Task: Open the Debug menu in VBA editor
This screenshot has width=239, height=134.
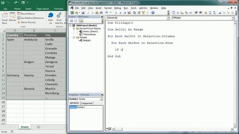Action: 118,8
